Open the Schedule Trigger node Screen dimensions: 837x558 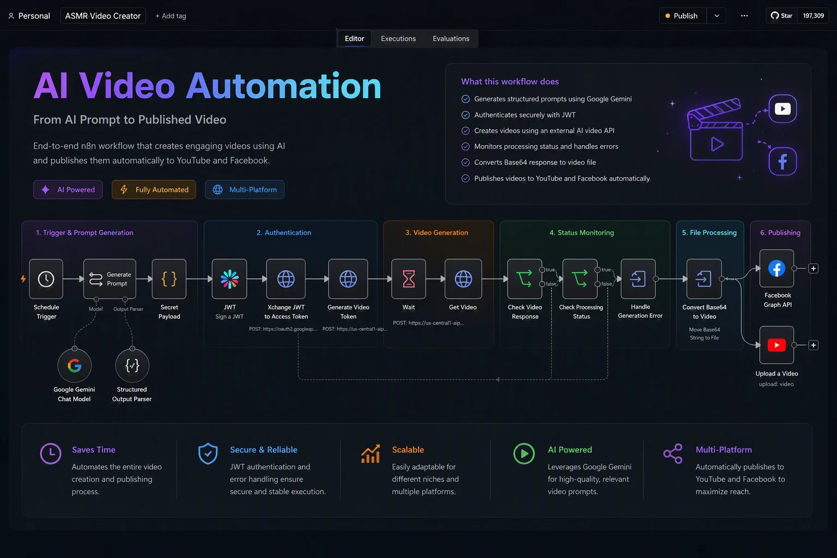point(46,279)
